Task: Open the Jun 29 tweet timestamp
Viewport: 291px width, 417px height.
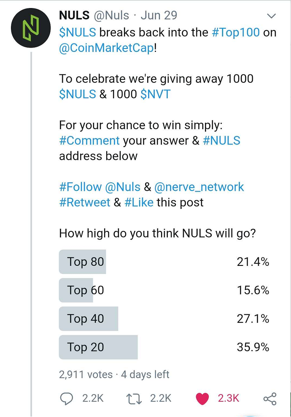Action: point(159,16)
